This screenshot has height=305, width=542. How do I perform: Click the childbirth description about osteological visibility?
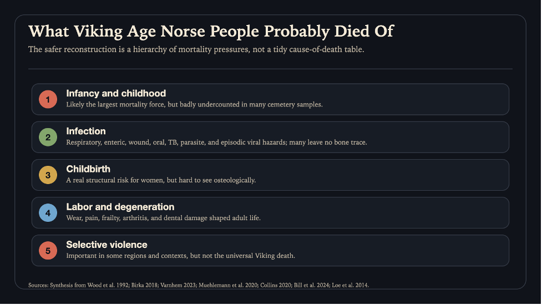[x=161, y=180]
